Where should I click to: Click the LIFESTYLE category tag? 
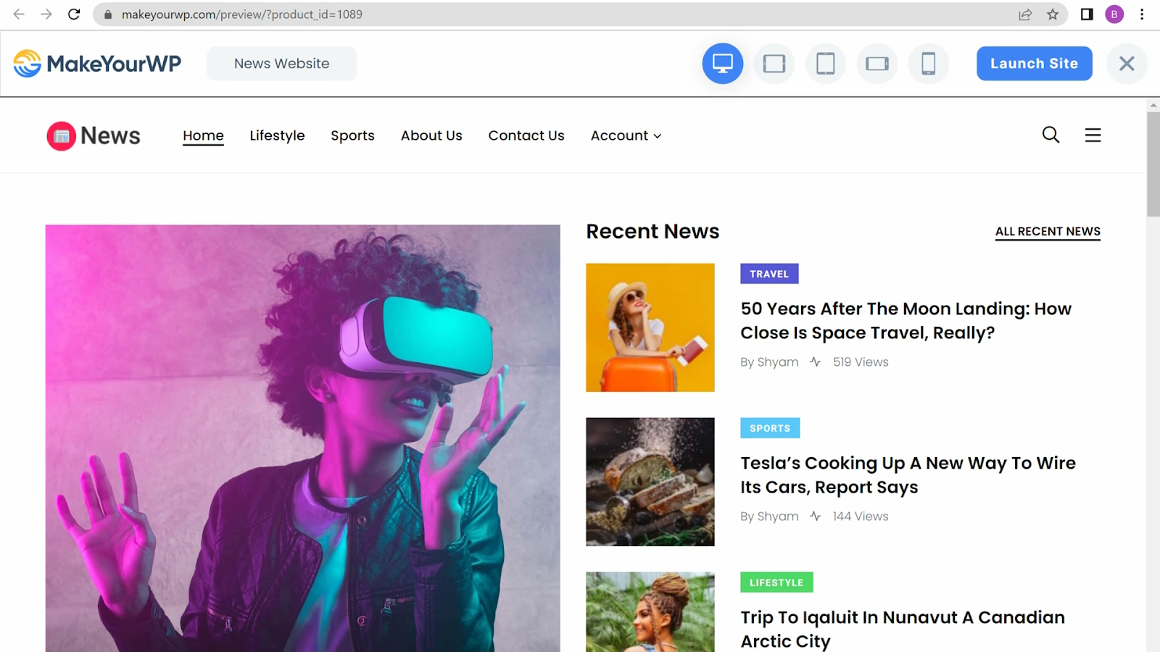coord(776,582)
